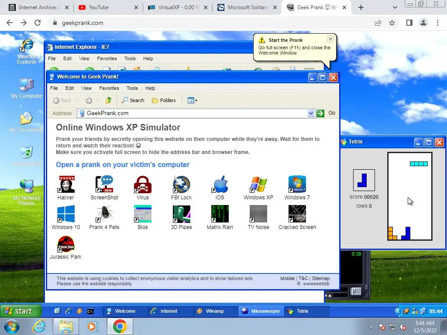Image resolution: width=447 pixels, height=335 pixels.
Task: Click the Windows 7 Start orb
Action: click(12, 327)
